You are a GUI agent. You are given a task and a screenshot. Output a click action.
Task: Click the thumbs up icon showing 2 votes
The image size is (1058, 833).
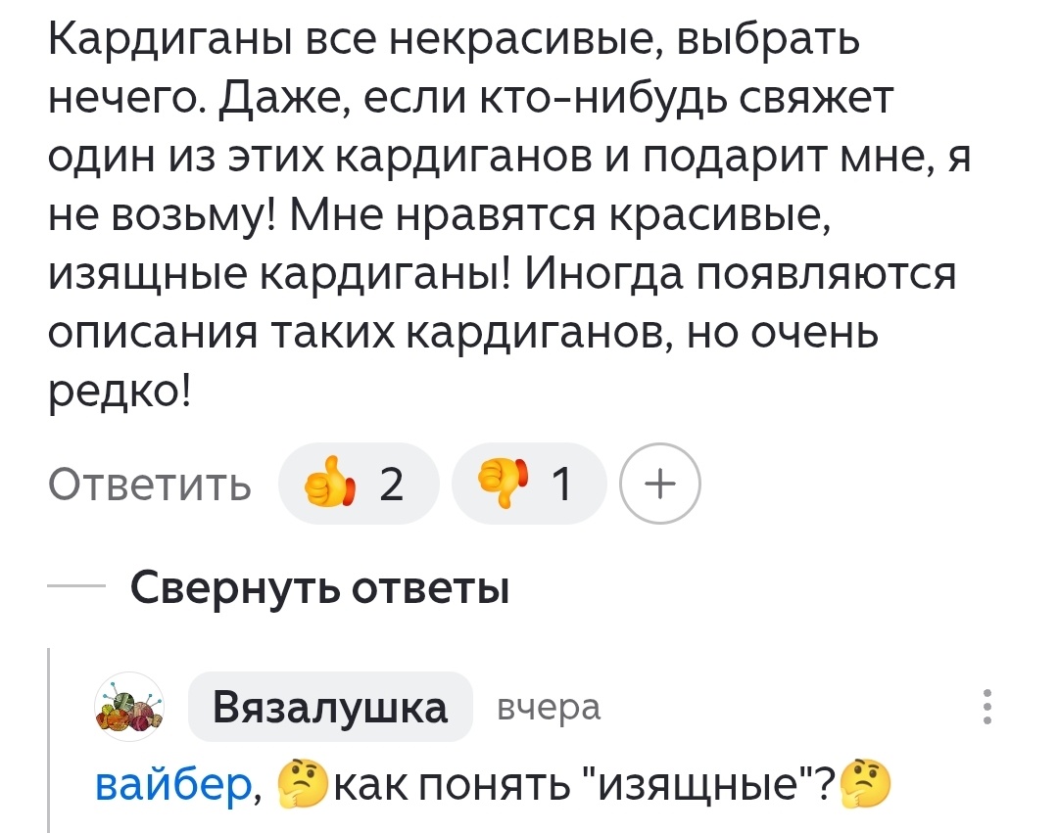(359, 482)
